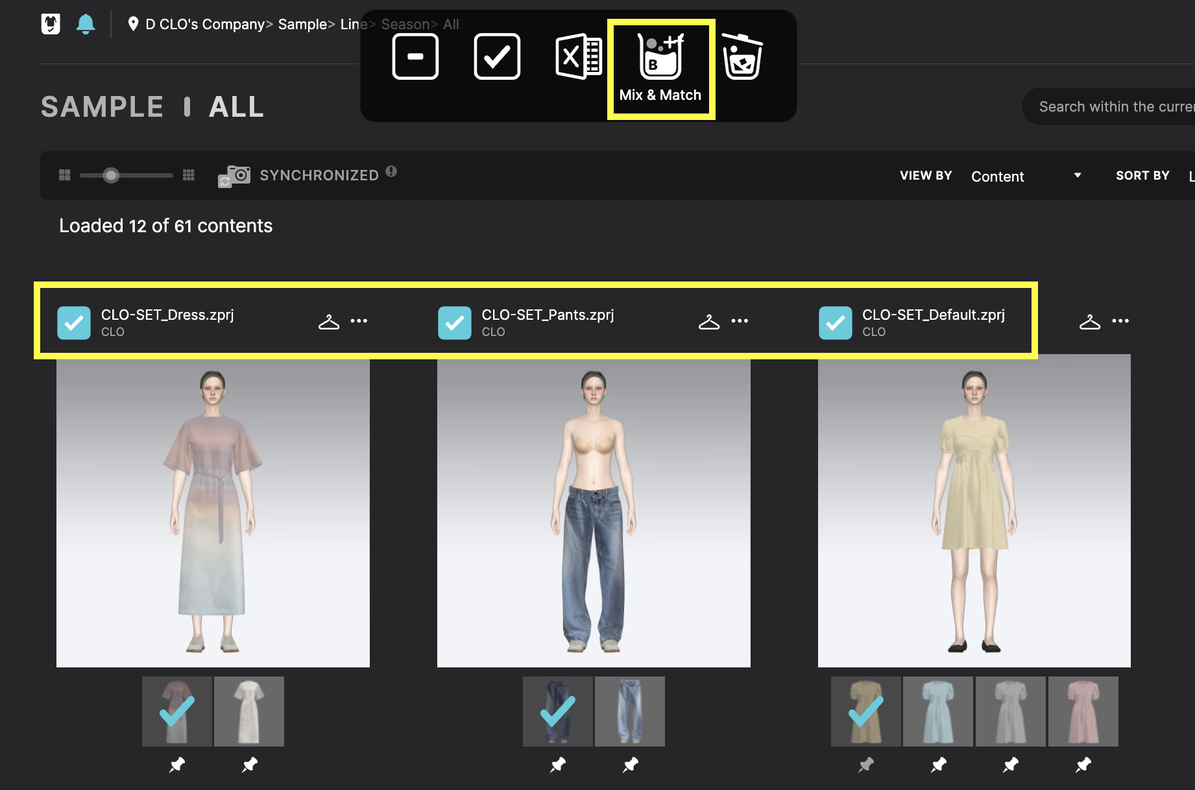Image resolution: width=1195 pixels, height=790 pixels.
Task: Uncheck CLO-SET_Dress.zprj checkbox
Action: (74, 323)
